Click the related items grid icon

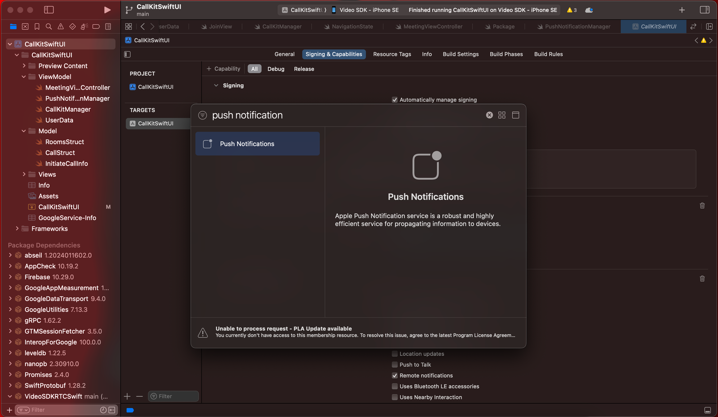[x=129, y=27]
